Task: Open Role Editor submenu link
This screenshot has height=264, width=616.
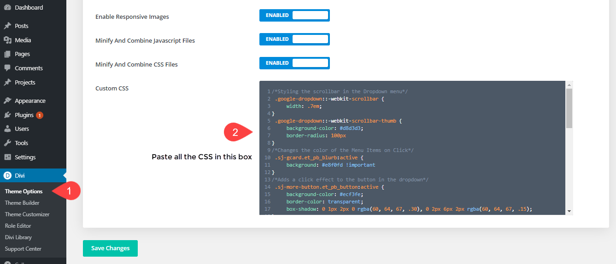Action: click(18, 226)
